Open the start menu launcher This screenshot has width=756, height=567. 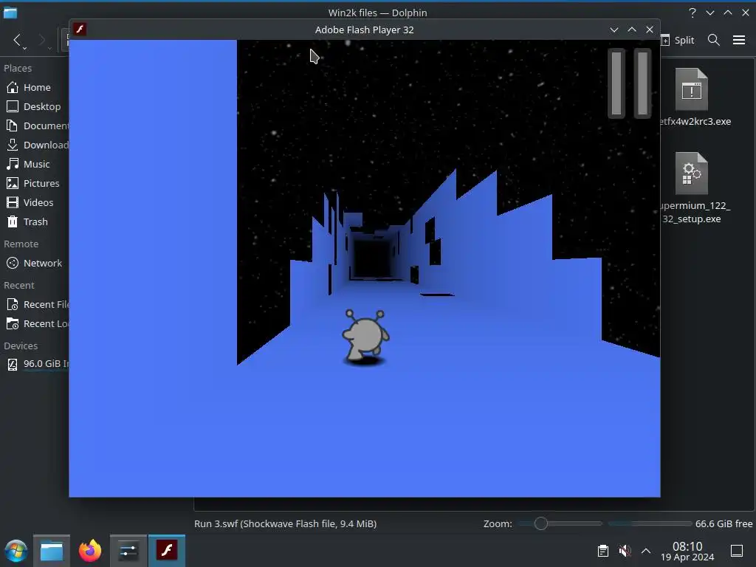point(16,551)
